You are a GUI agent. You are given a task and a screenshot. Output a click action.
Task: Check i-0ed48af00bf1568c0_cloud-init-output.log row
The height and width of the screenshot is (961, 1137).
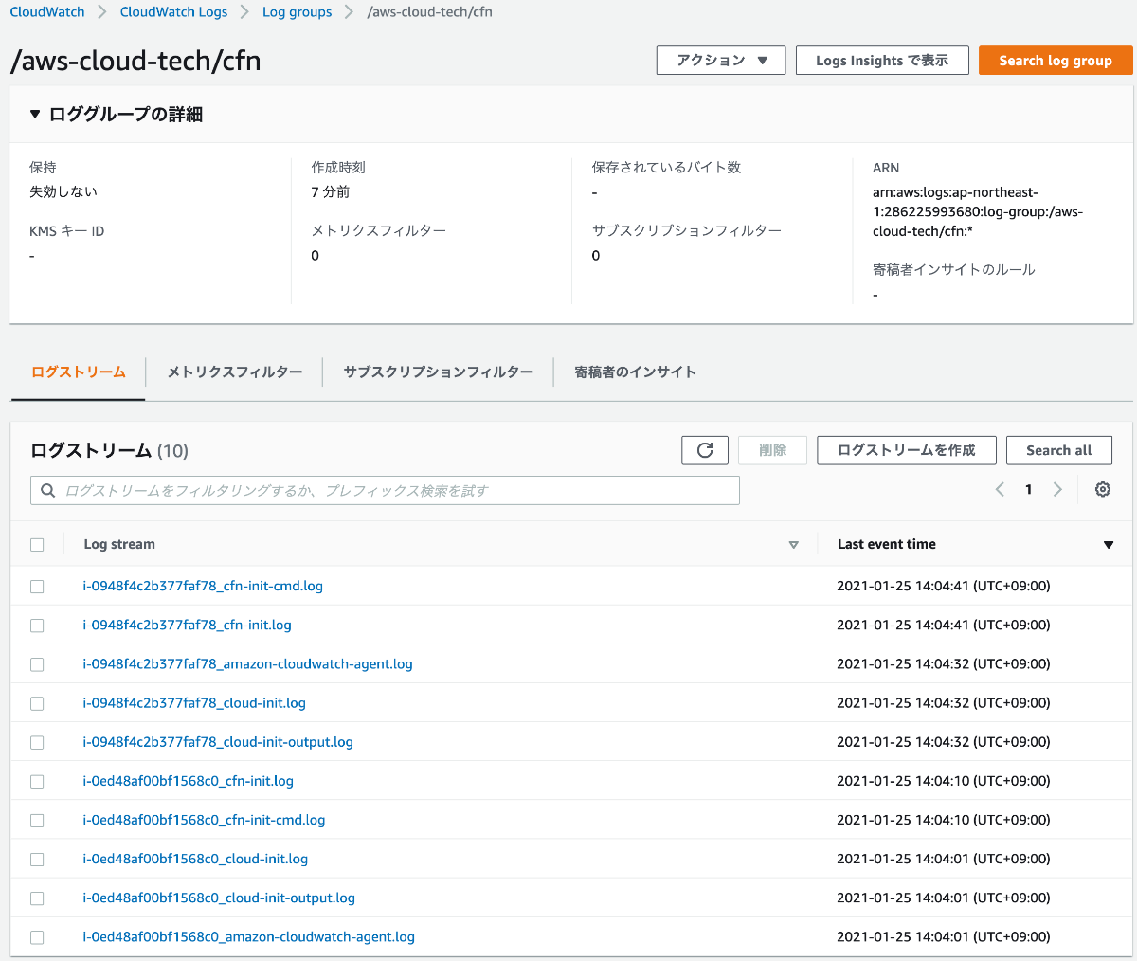point(37,898)
